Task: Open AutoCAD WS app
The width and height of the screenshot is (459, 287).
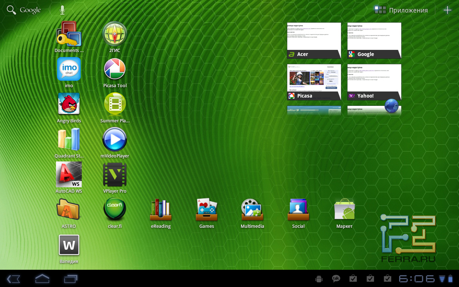Action: coord(69,175)
